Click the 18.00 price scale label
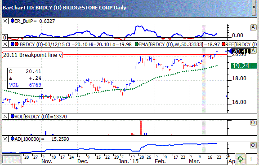259x165 pixels. 239,78
